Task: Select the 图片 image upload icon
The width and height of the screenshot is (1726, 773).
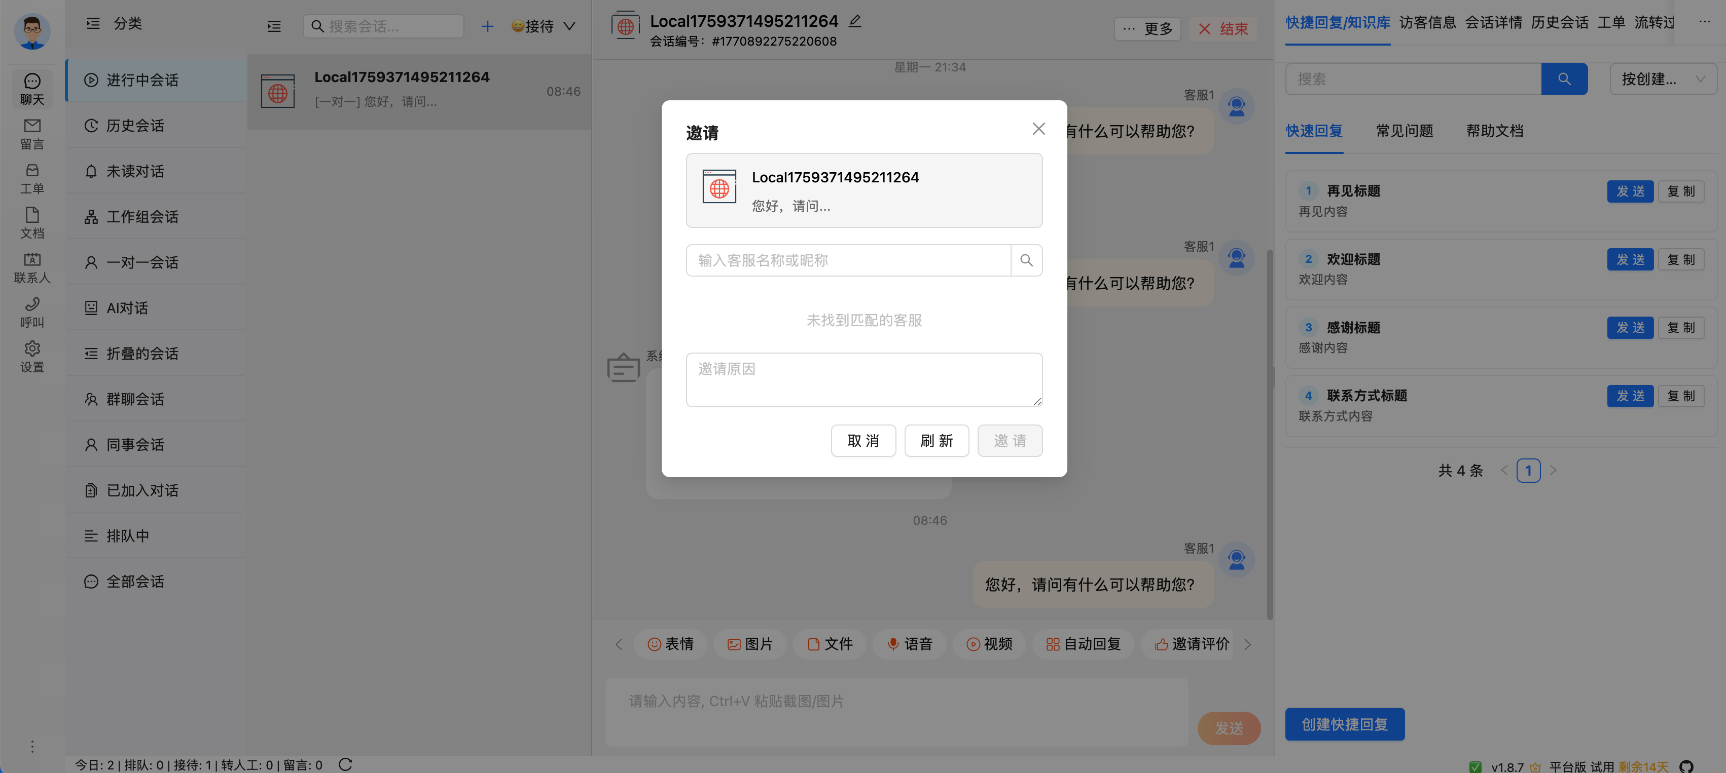Action: click(x=750, y=644)
